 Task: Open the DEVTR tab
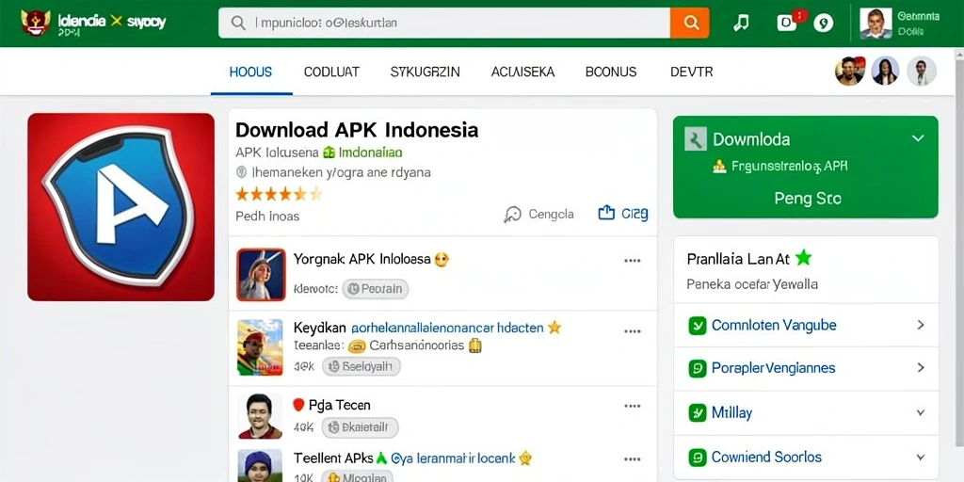[692, 72]
